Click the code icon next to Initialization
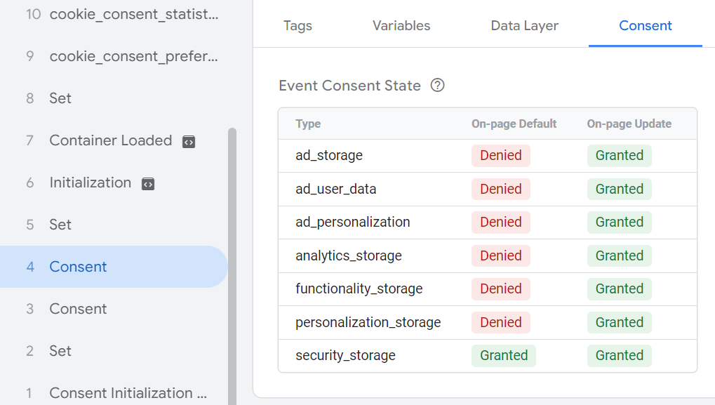This screenshot has height=405, width=715. coord(147,184)
